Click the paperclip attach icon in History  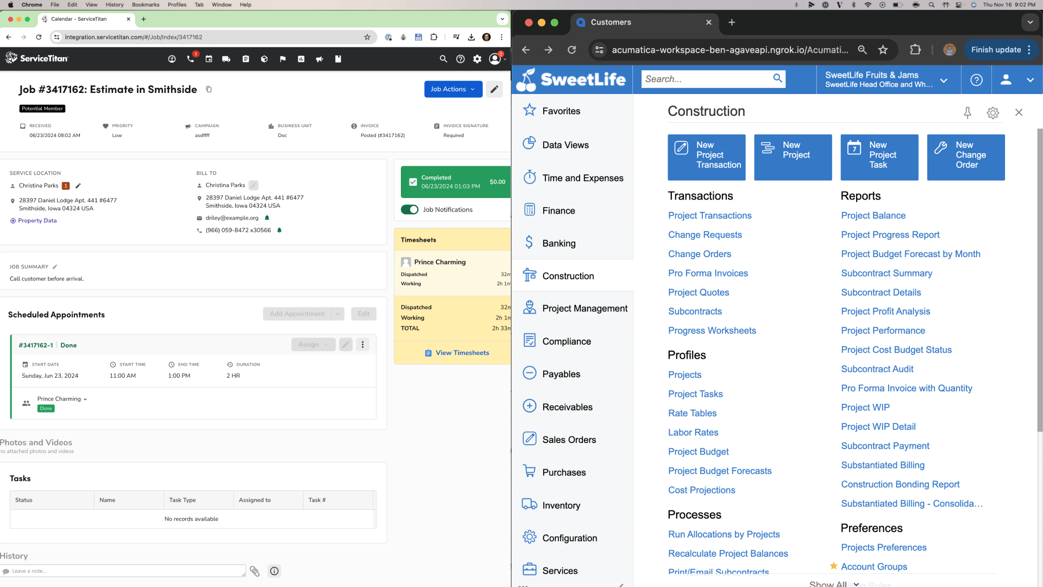pyautogui.click(x=255, y=571)
